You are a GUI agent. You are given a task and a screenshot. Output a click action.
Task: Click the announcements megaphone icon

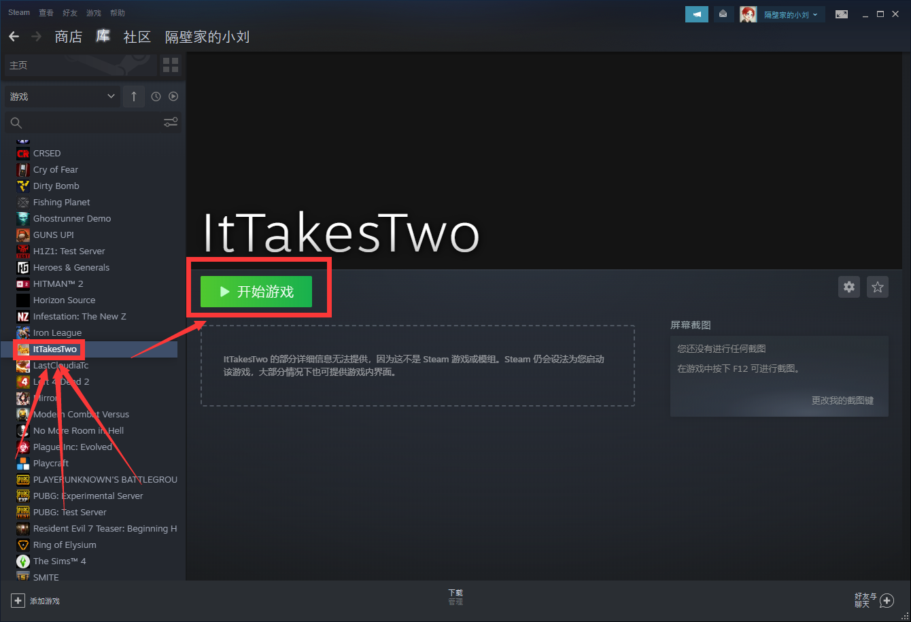[x=696, y=14]
